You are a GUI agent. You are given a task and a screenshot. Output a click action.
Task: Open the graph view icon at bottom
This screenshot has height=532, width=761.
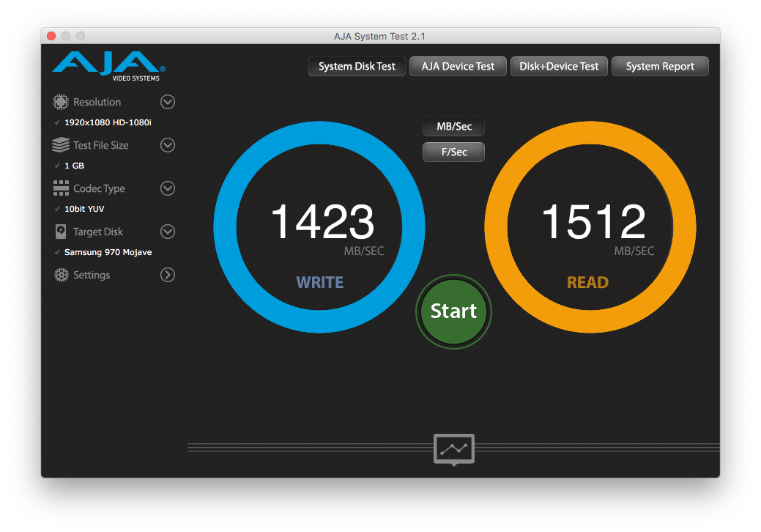[x=454, y=449]
